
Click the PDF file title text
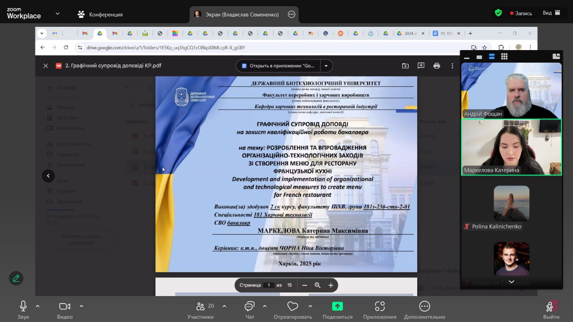click(113, 66)
